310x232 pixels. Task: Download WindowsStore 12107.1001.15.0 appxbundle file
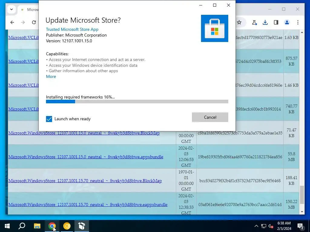pos(86,157)
